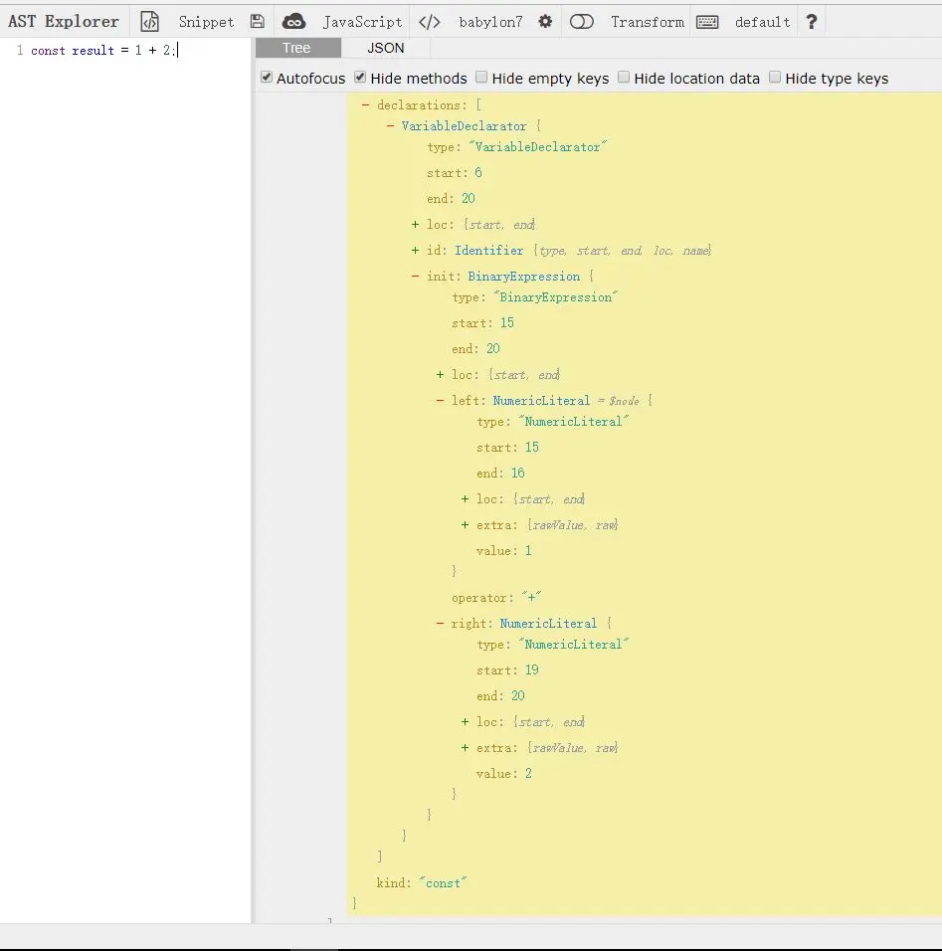Expand loc under VariableDeclarator end: 20

coord(415,225)
